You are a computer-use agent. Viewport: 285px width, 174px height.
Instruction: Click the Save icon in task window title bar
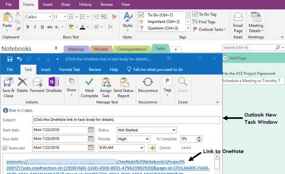click(10, 59)
